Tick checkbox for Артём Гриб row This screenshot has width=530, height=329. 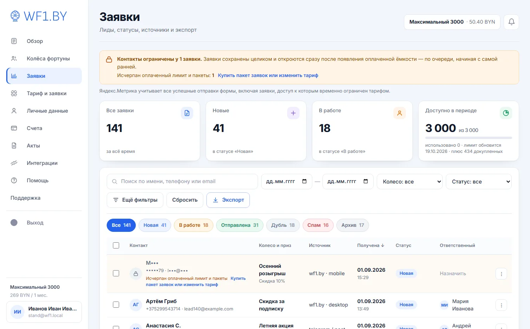click(x=116, y=305)
